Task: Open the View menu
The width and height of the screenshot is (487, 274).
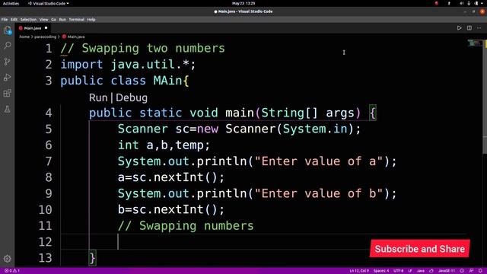Action: click(x=44, y=20)
